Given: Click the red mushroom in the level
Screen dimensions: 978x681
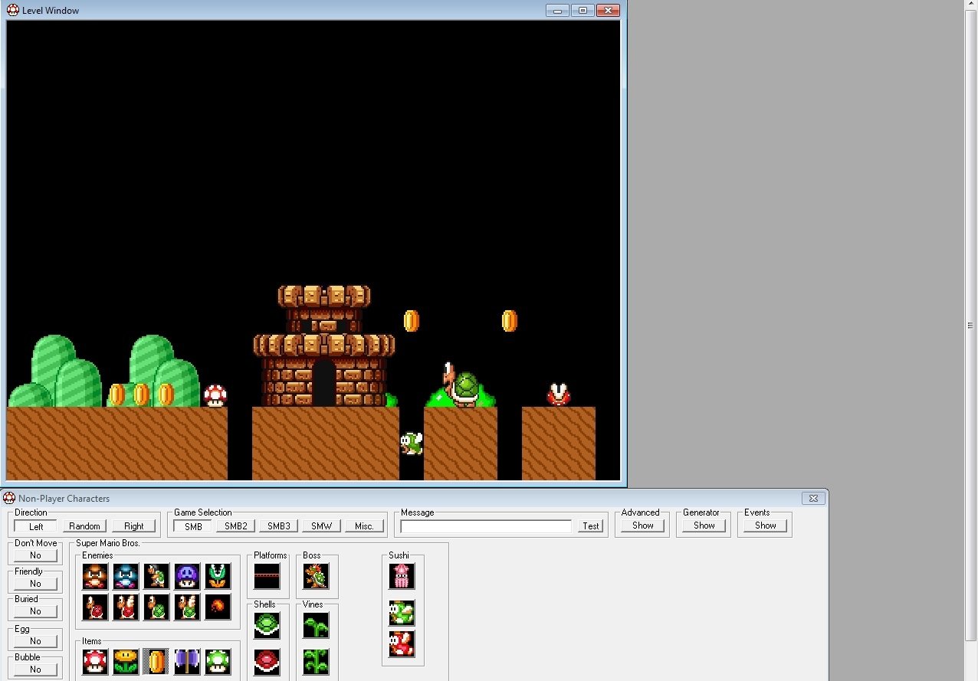Looking at the screenshot, I should (x=215, y=395).
